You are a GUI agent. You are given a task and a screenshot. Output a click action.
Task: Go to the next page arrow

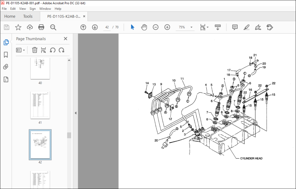(95, 27)
